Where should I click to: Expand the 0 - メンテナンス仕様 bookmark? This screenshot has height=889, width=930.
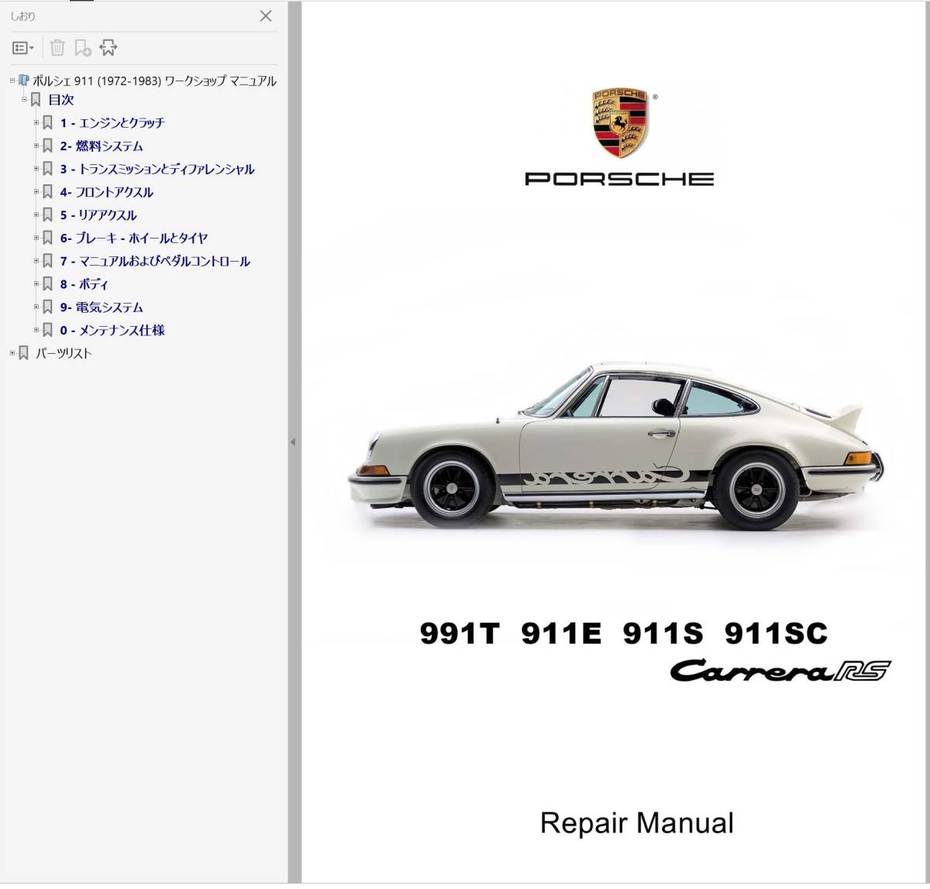(36, 330)
